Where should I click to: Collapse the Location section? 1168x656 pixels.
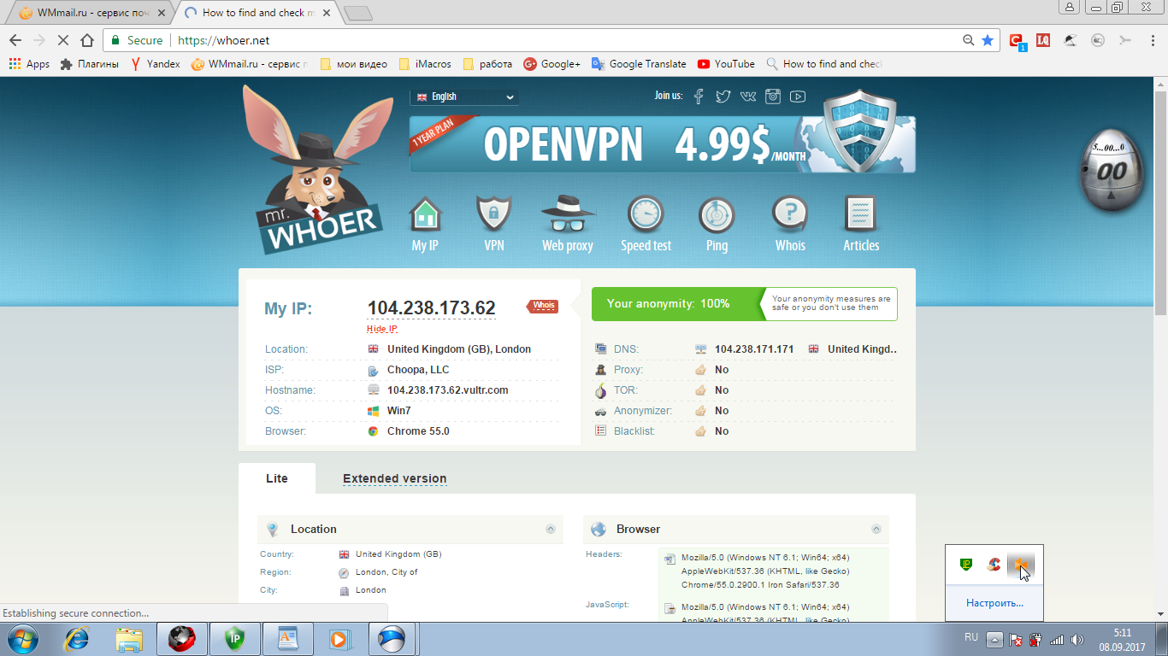tap(551, 530)
